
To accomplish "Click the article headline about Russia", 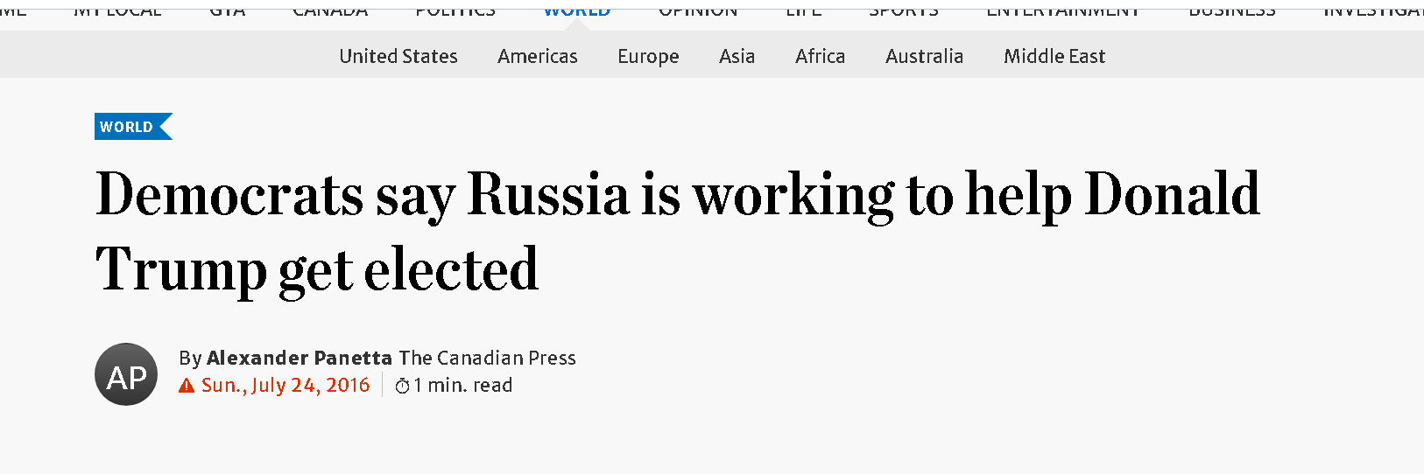I will coord(676,230).
